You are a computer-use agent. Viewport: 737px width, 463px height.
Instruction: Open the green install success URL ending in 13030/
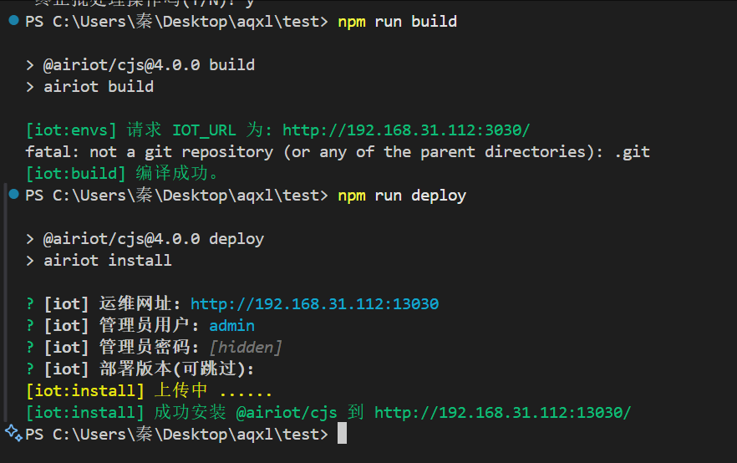(x=502, y=413)
